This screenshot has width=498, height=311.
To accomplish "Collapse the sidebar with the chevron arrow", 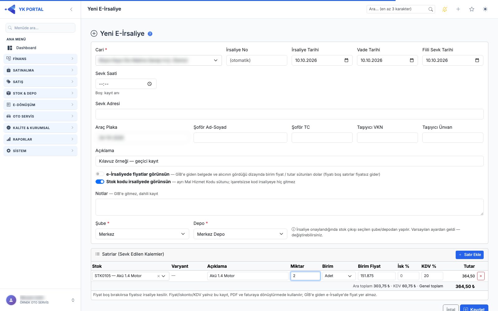I will pyautogui.click(x=71, y=9).
